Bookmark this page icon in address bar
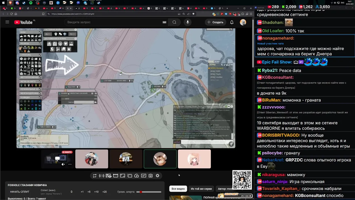 [43, 14]
